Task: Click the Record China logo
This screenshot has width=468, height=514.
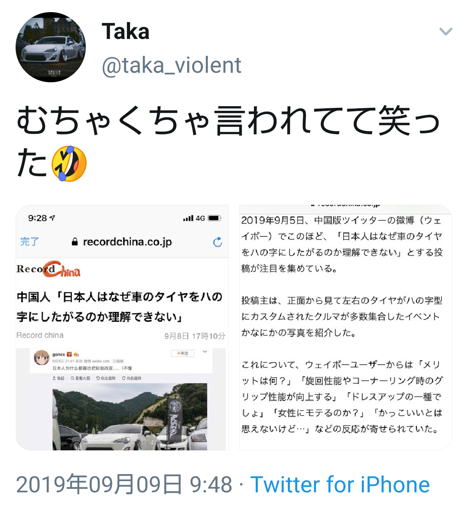Action: (49, 269)
